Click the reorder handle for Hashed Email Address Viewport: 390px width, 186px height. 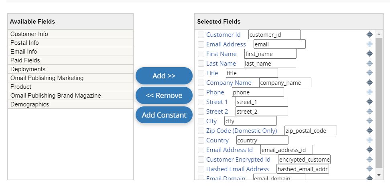pos(370,169)
